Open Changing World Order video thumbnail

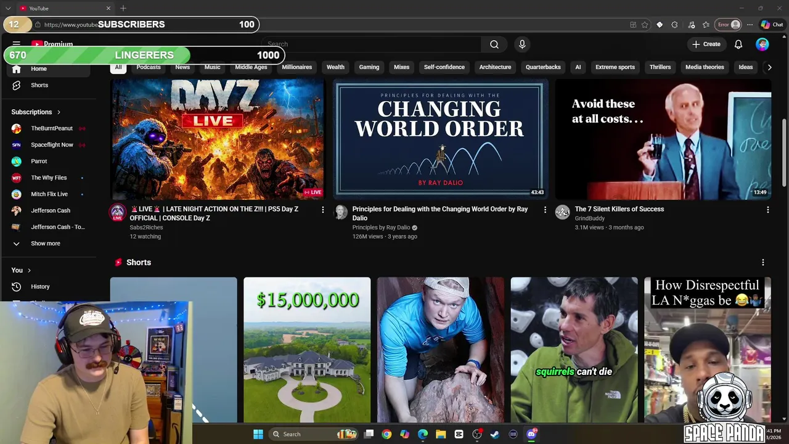click(x=440, y=139)
